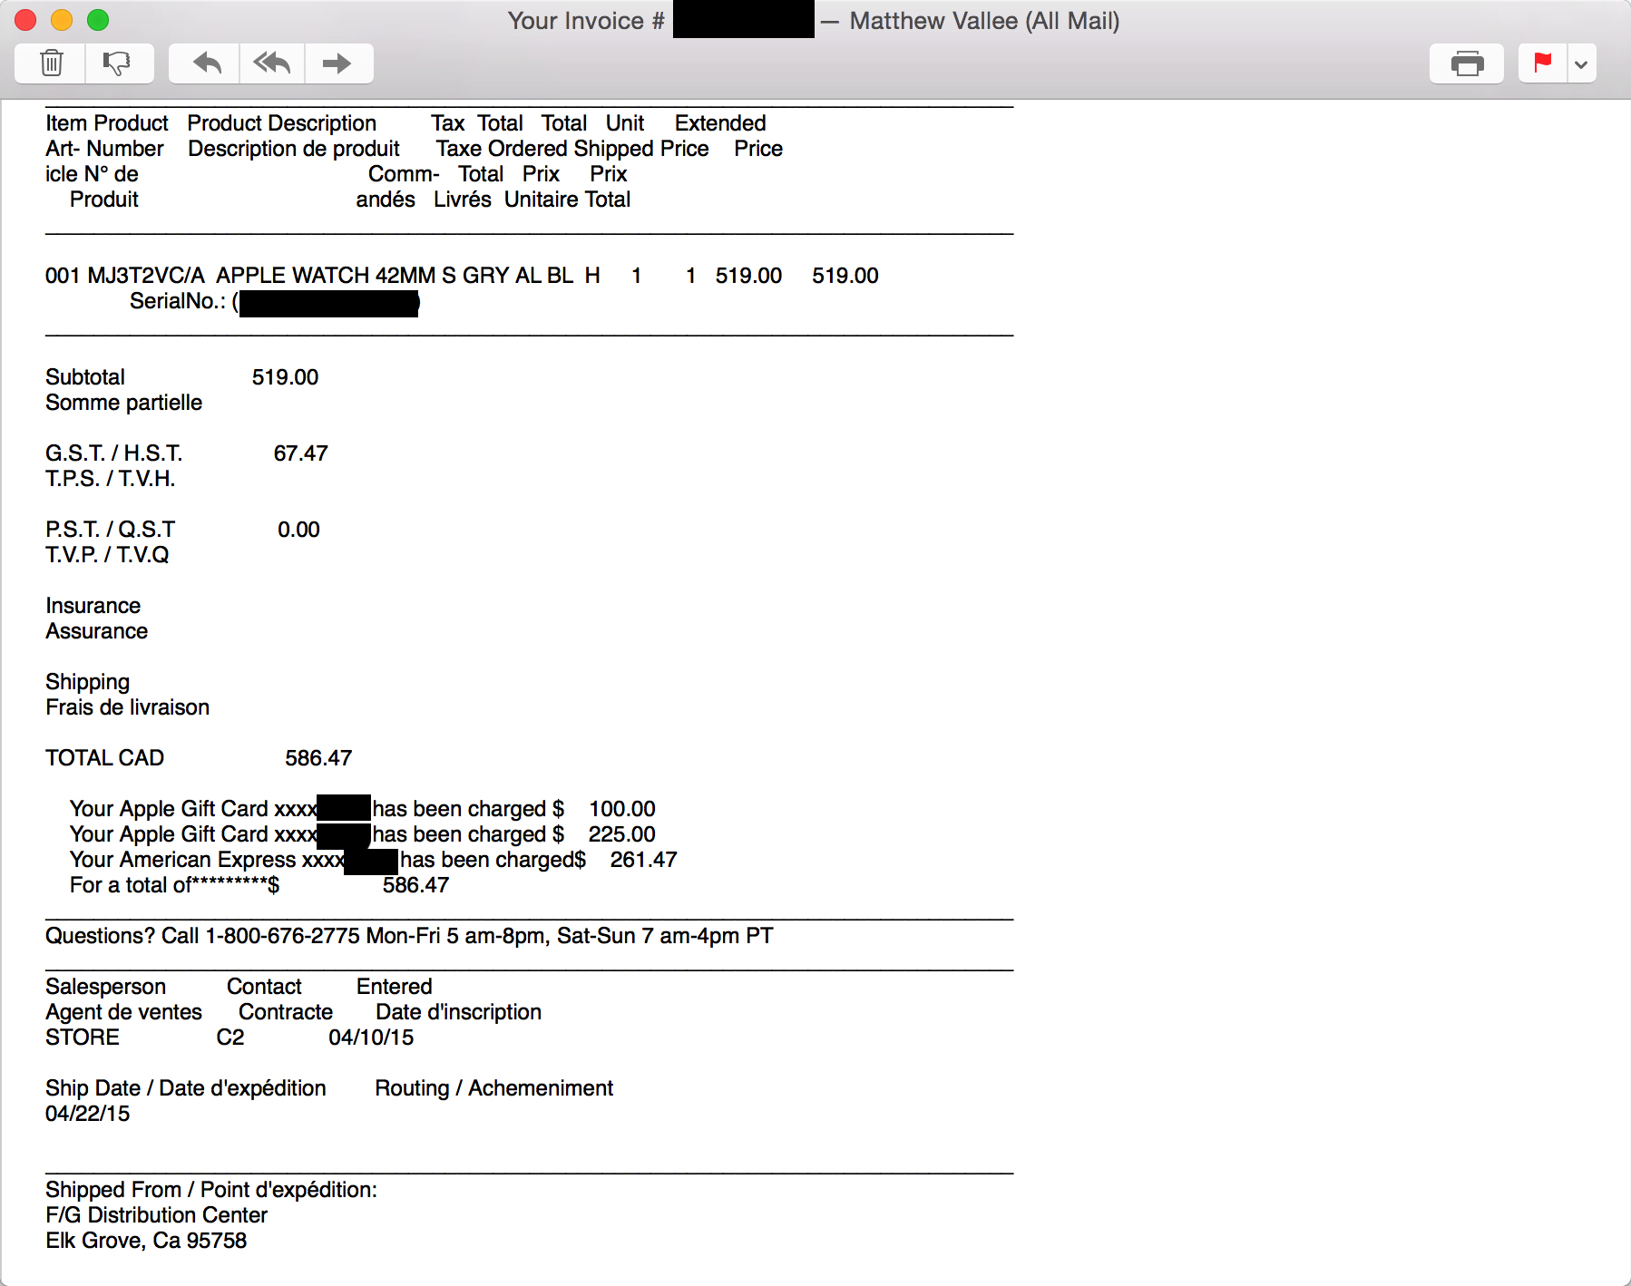Click the Contact code C2

[230, 1038]
